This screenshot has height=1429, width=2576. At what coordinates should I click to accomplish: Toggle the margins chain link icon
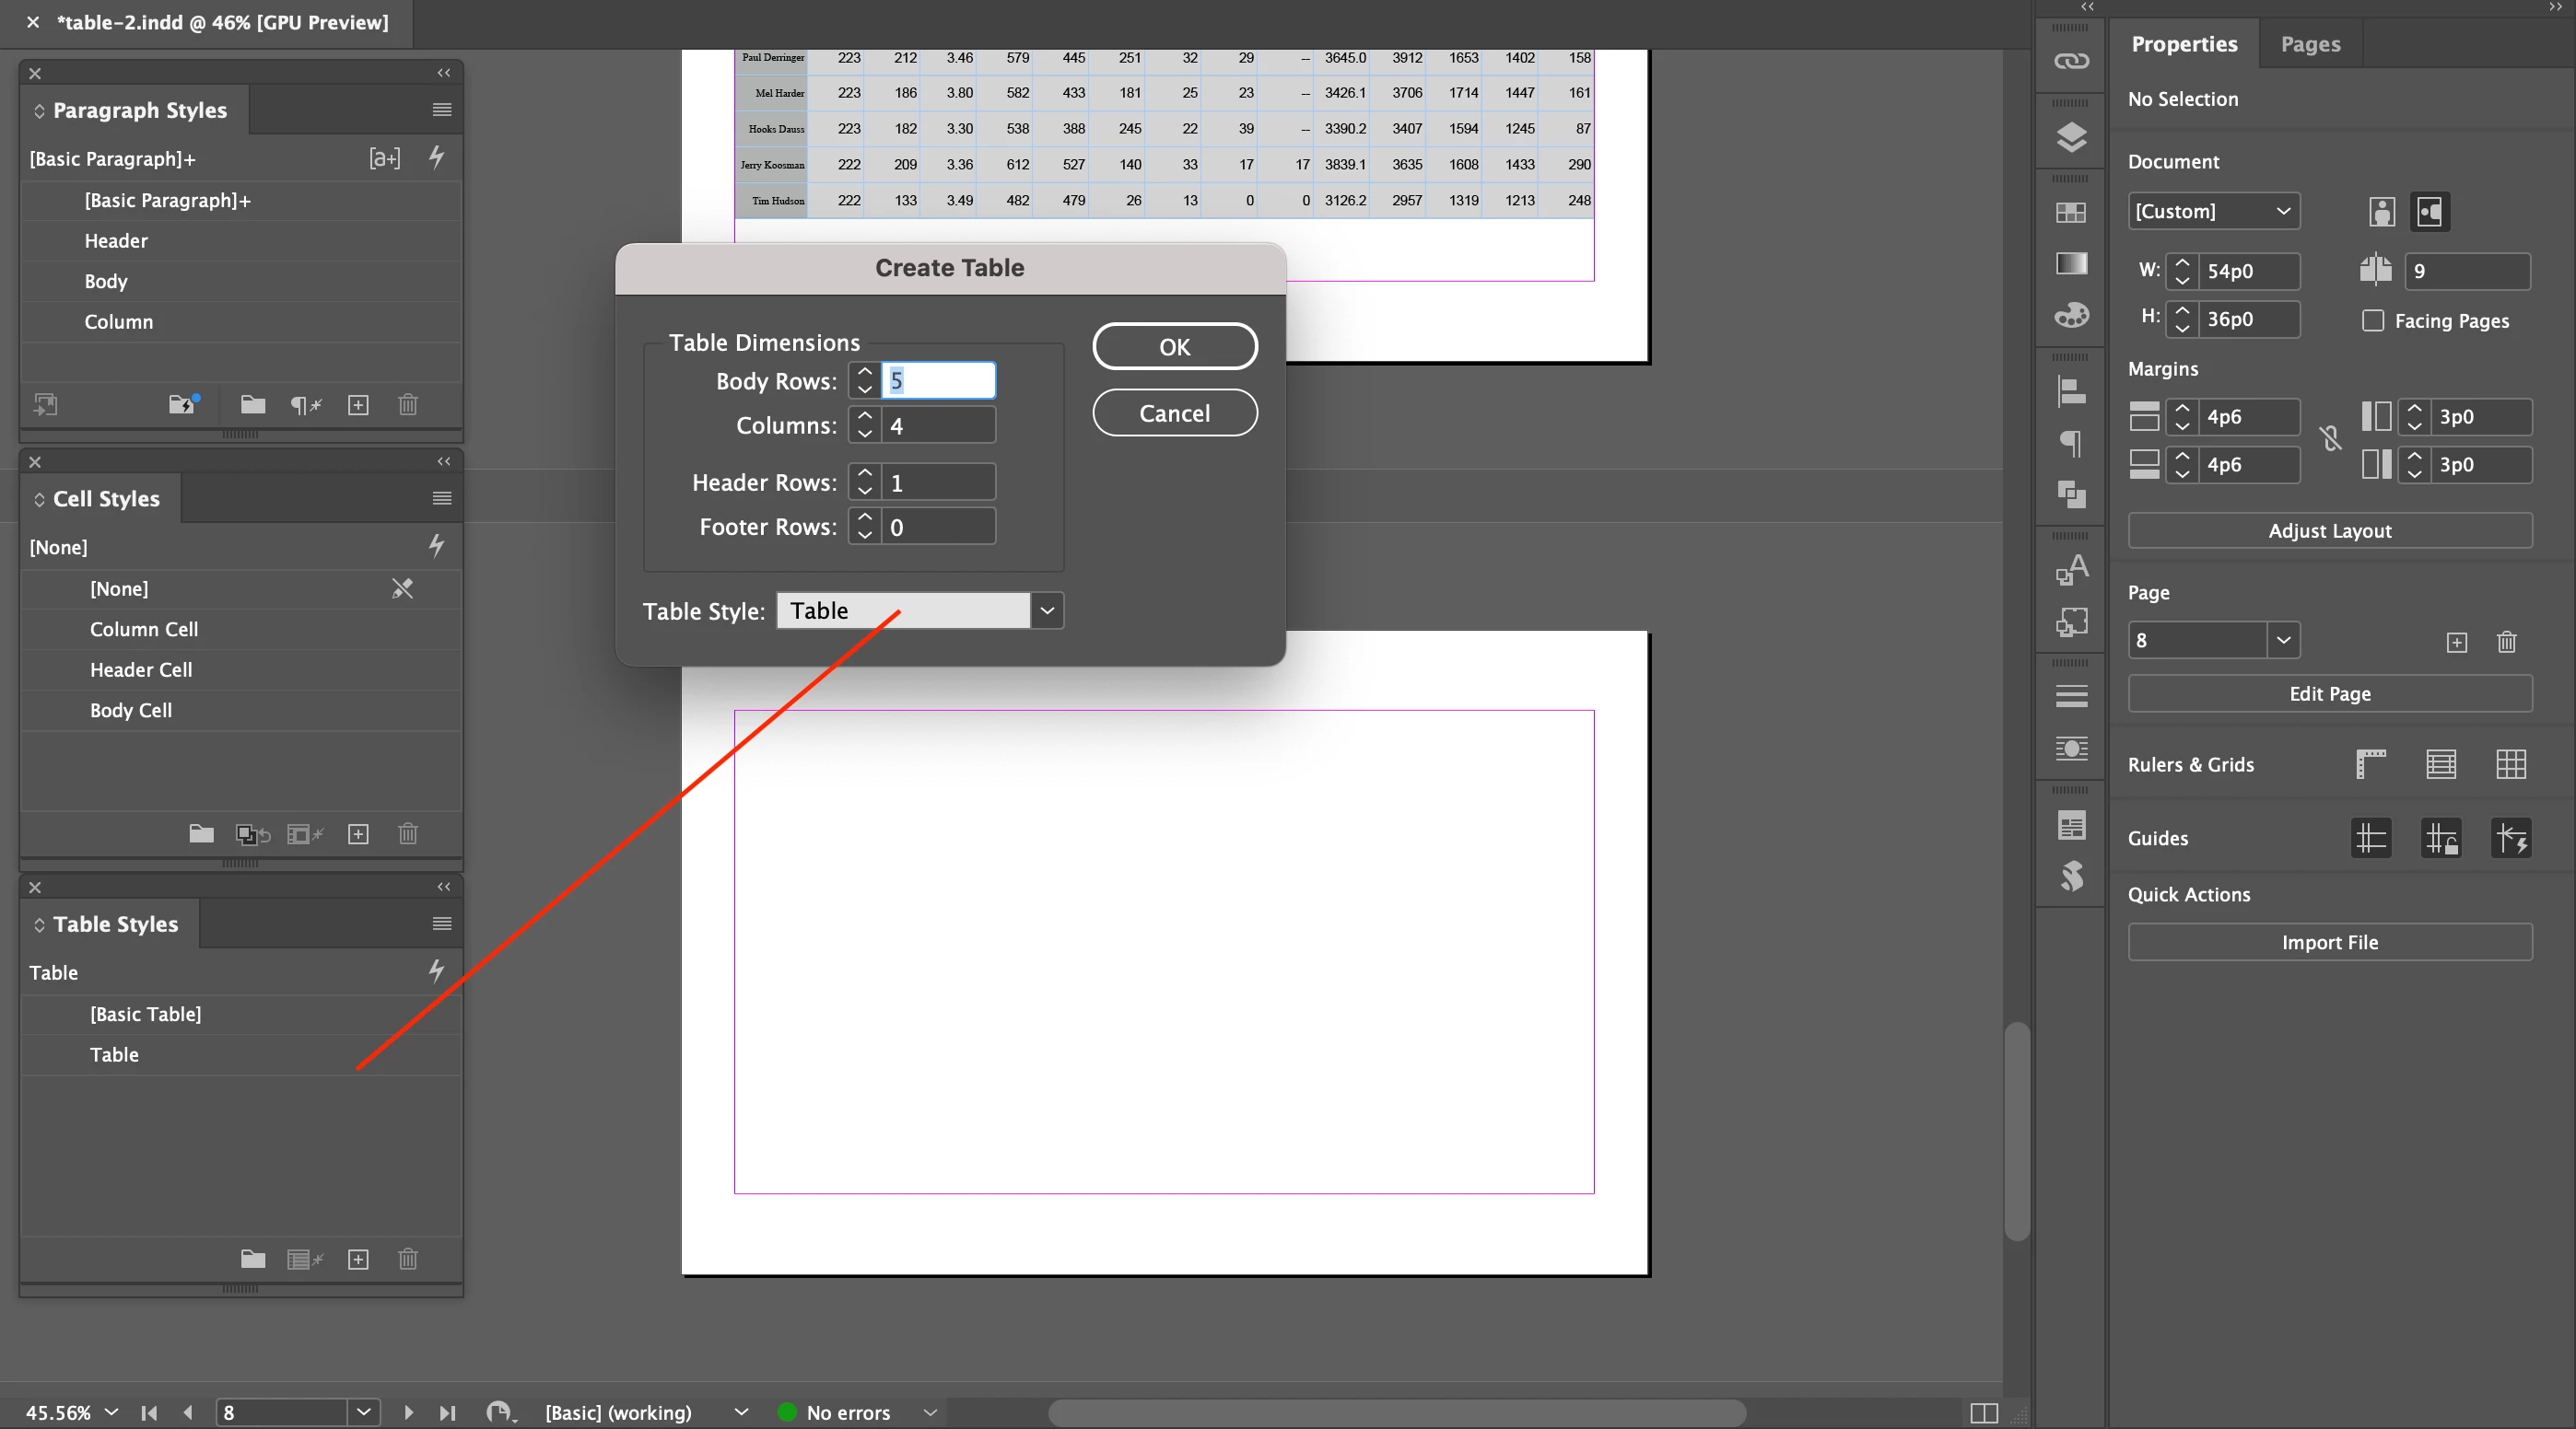pyautogui.click(x=2330, y=438)
